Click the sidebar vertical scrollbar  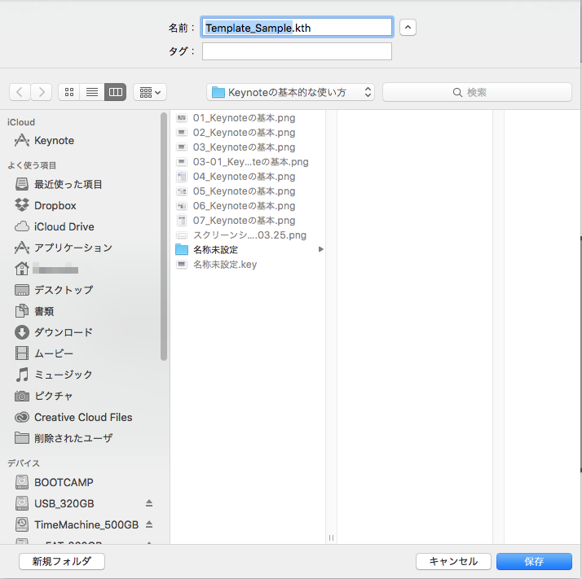point(164,236)
